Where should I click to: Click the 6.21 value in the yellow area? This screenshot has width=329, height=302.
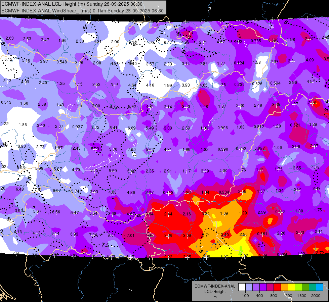[x=225, y=256]
